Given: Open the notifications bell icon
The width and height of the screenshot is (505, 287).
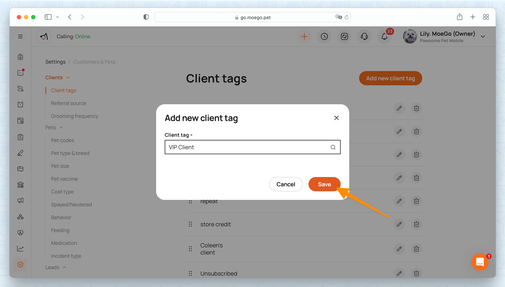Looking at the screenshot, I should [x=384, y=37].
